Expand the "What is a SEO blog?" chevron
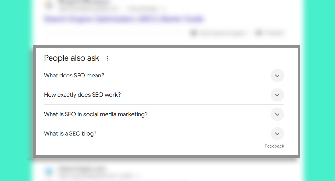The width and height of the screenshot is (335, 181). pos(277,134)
